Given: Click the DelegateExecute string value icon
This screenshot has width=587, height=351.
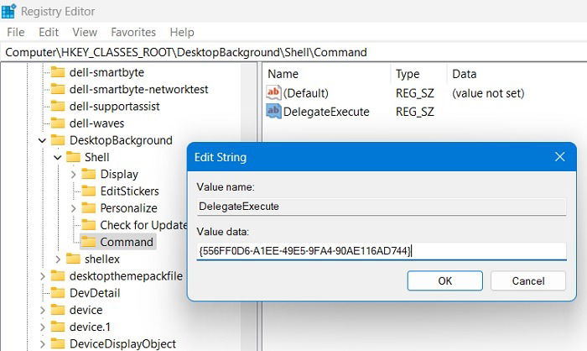Looking at the screenshot, I should (273, 112).
